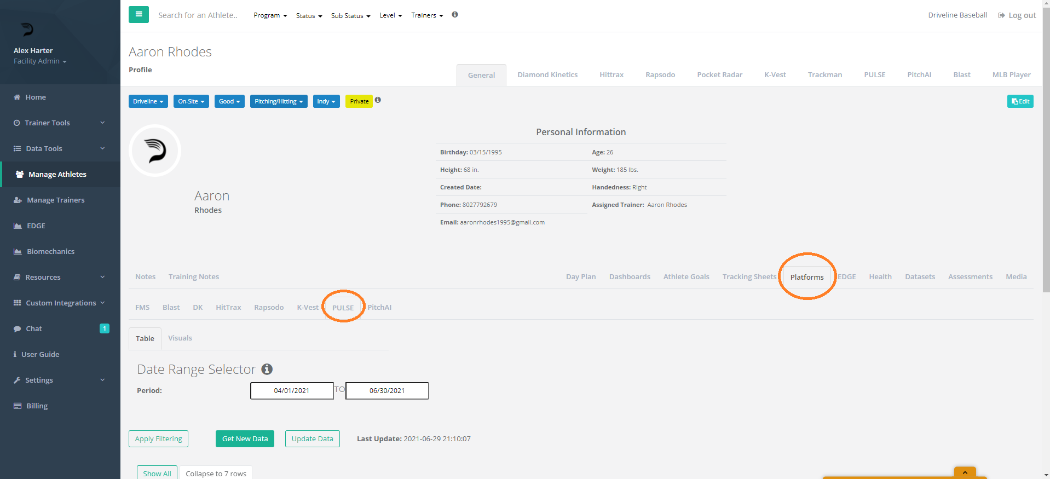Click the Log out link
Viewport: 1050px width, 479px height.
pyautogui.click(x=1017, y=15)
